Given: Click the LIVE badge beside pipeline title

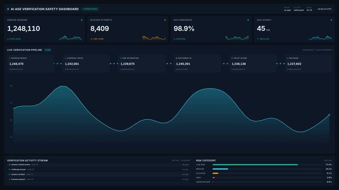Looking at the screenshot, I should click(48, 50).
